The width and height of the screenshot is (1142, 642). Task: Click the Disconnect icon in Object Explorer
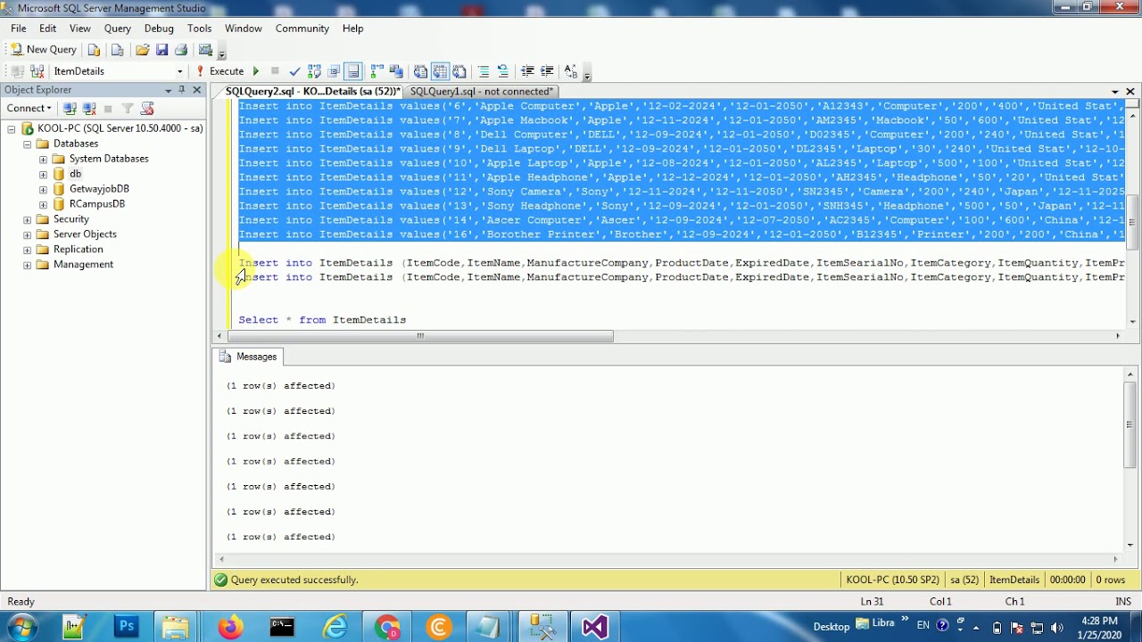[x=89, y=109]
